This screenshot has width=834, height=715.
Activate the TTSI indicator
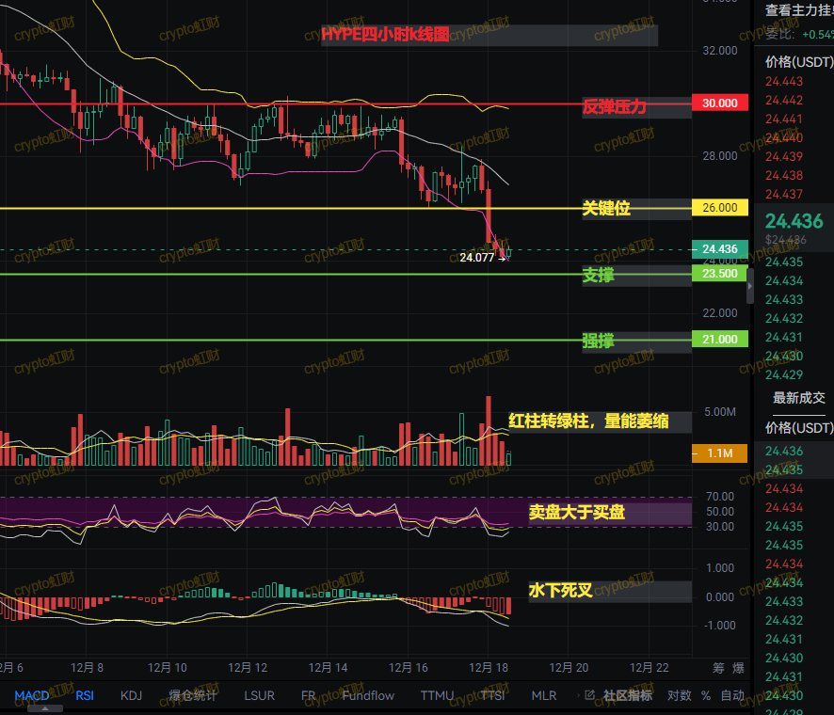[x=492, y=695]
